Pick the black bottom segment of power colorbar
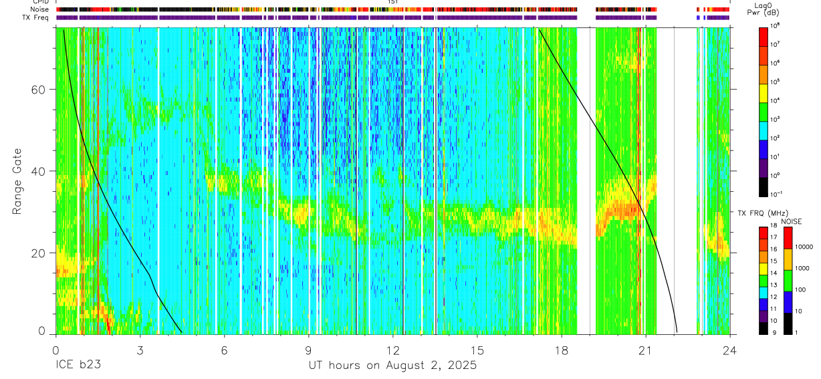821x379 pixels. click(x=763, y=186)
